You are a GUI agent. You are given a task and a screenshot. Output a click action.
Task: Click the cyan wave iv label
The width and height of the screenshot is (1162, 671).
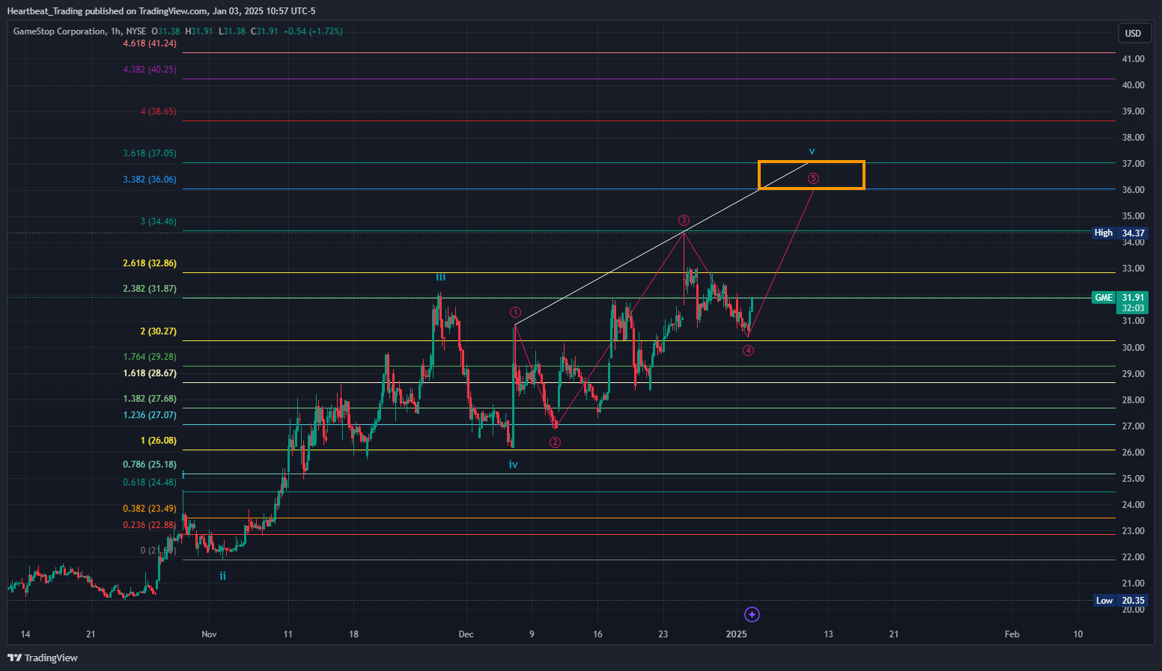(x=513, y=465)
